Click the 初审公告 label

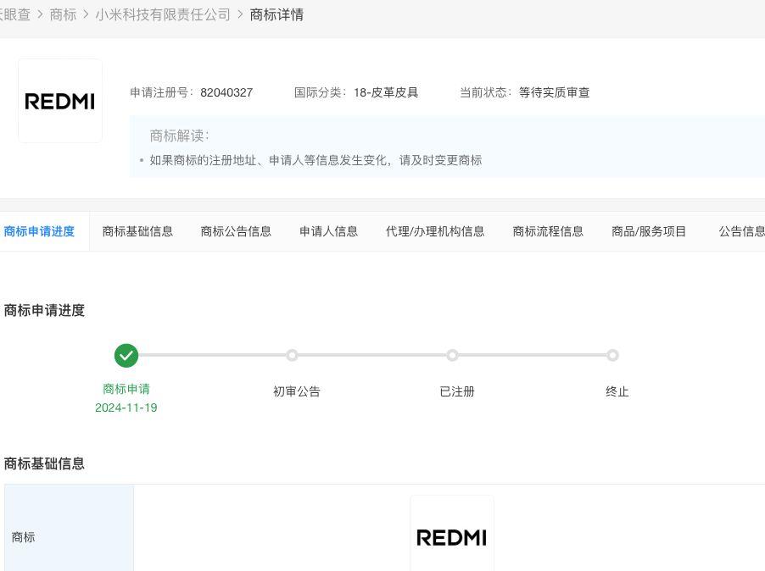(x=297, y=391)
